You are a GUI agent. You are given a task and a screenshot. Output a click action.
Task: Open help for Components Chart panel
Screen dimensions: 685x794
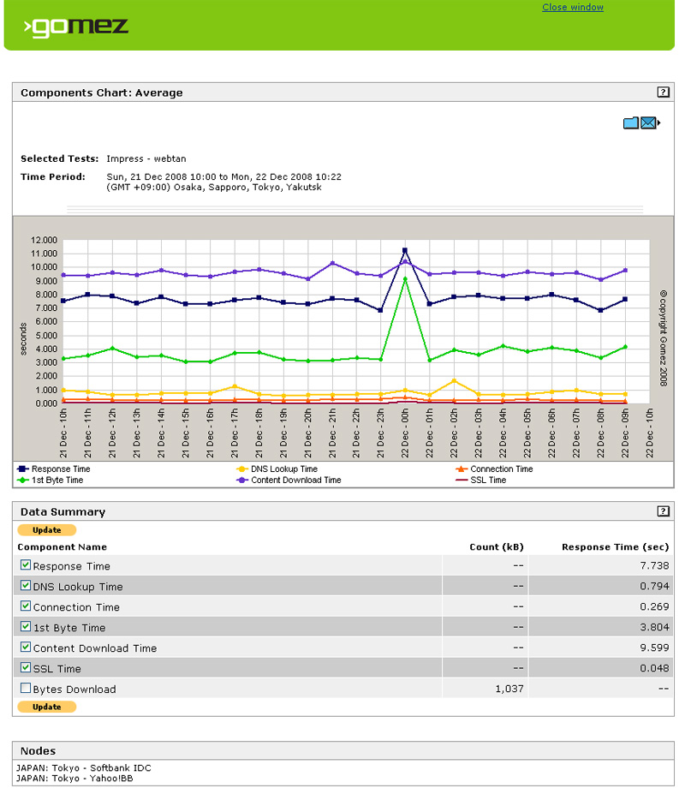(x=663, y=93)
